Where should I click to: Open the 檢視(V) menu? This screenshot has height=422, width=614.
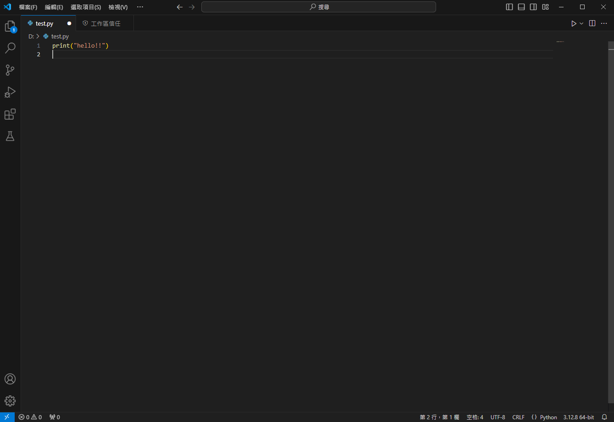[117, 7]
